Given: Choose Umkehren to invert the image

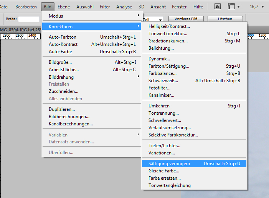Looking at the screenshot, I should tap(159, 106).
